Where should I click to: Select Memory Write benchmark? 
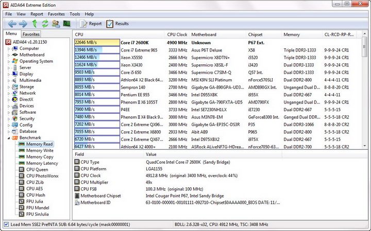point(40,150)
